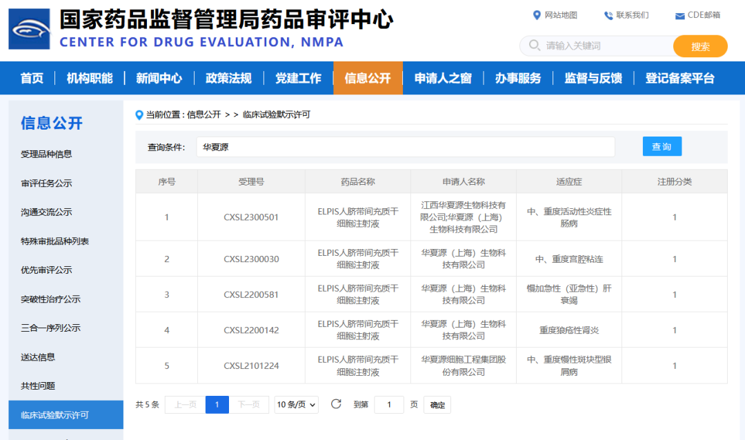
Task: Click inside the 查询条件 input field
Action: tap(405, 147)
